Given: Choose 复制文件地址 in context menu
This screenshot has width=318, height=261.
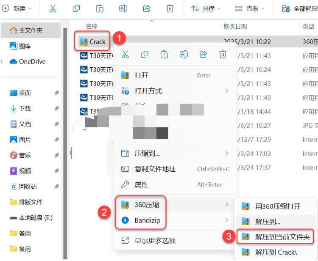Looking at the screenshot, I should (x=175, y=169).
